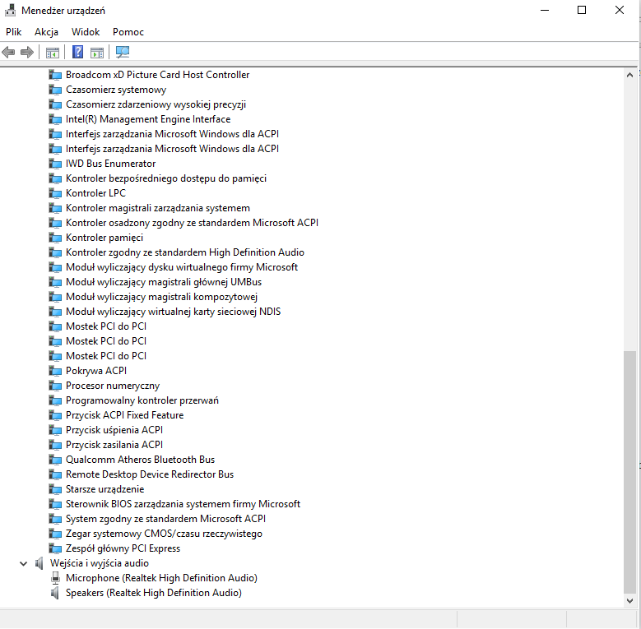
Task: Select the icon beside Kontroler LPC
Action: 55,193
